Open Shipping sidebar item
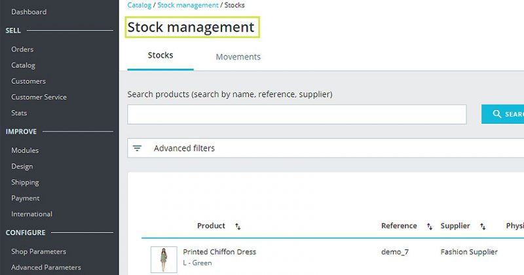 coord(25,183)
